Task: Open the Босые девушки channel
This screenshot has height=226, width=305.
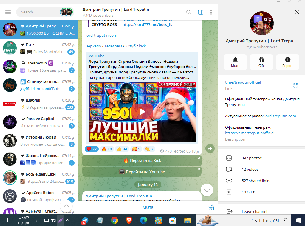Action: click(x=39, y=178)
